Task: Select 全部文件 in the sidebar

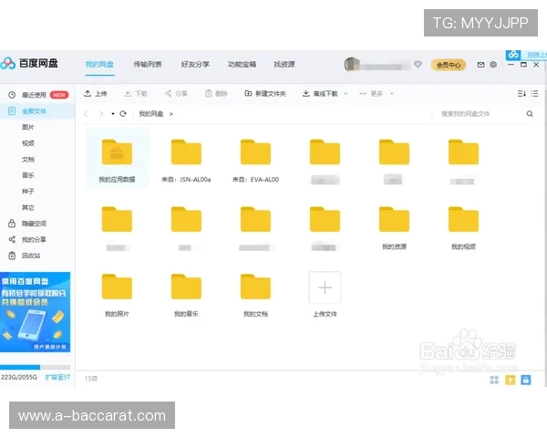Action: pos(37,111)
